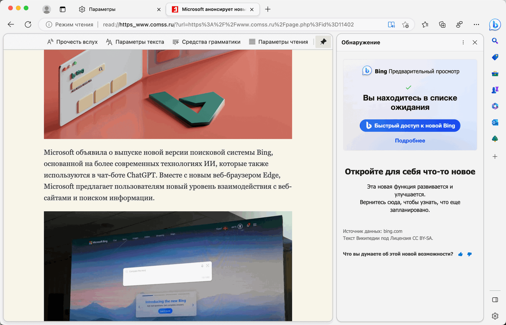Open the green tree sidebar icon
Viewport: 506px width, 325px height.
(495, 139)
